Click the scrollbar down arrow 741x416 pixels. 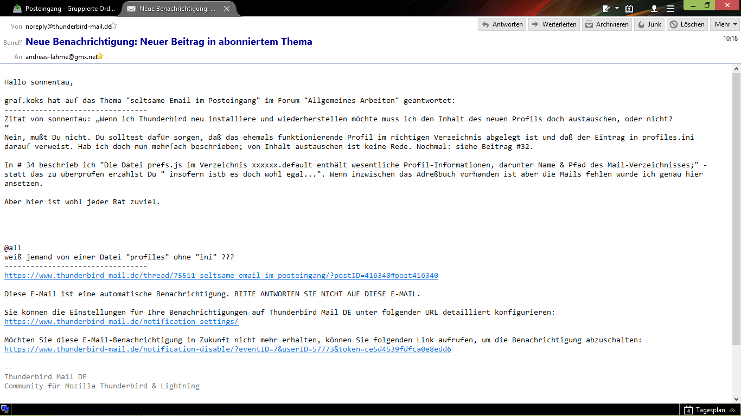tap(736, 398)
